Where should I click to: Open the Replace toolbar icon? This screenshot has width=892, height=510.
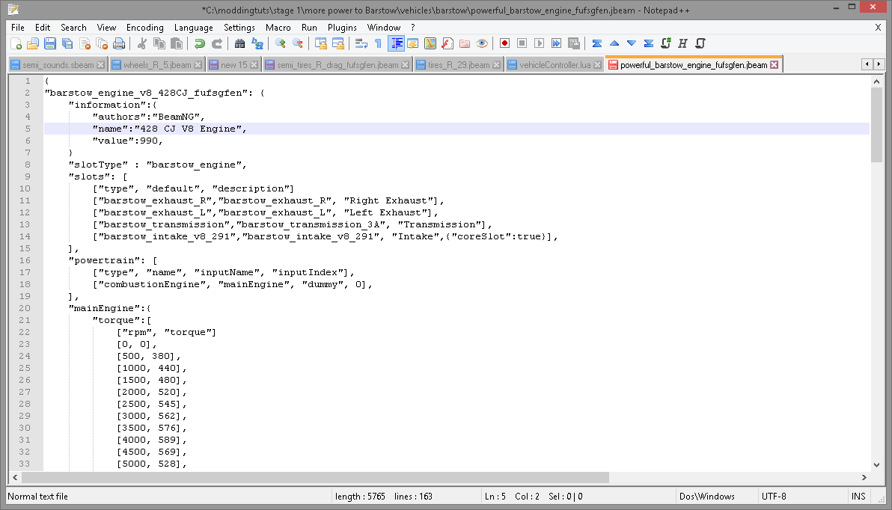[x=257, y=44]
